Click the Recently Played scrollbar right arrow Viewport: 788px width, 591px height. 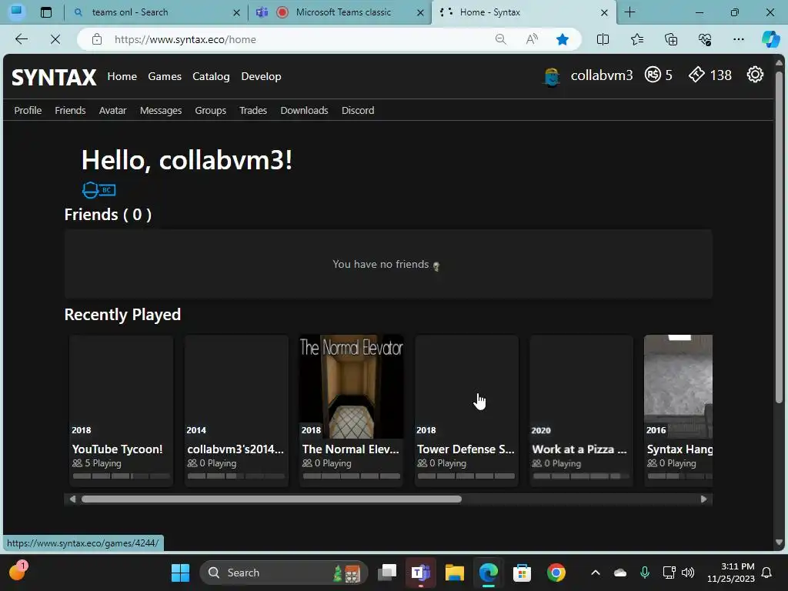pyautogui.click(x=703, y=499)
